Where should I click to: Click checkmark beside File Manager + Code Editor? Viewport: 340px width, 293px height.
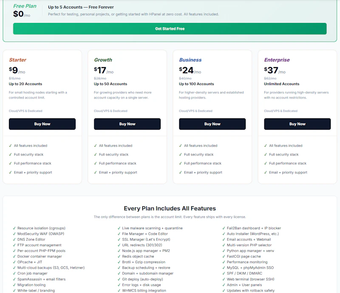coord(119,234)
